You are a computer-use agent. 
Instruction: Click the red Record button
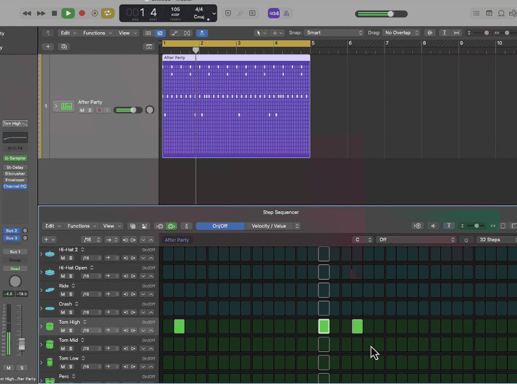click(81, 13)
